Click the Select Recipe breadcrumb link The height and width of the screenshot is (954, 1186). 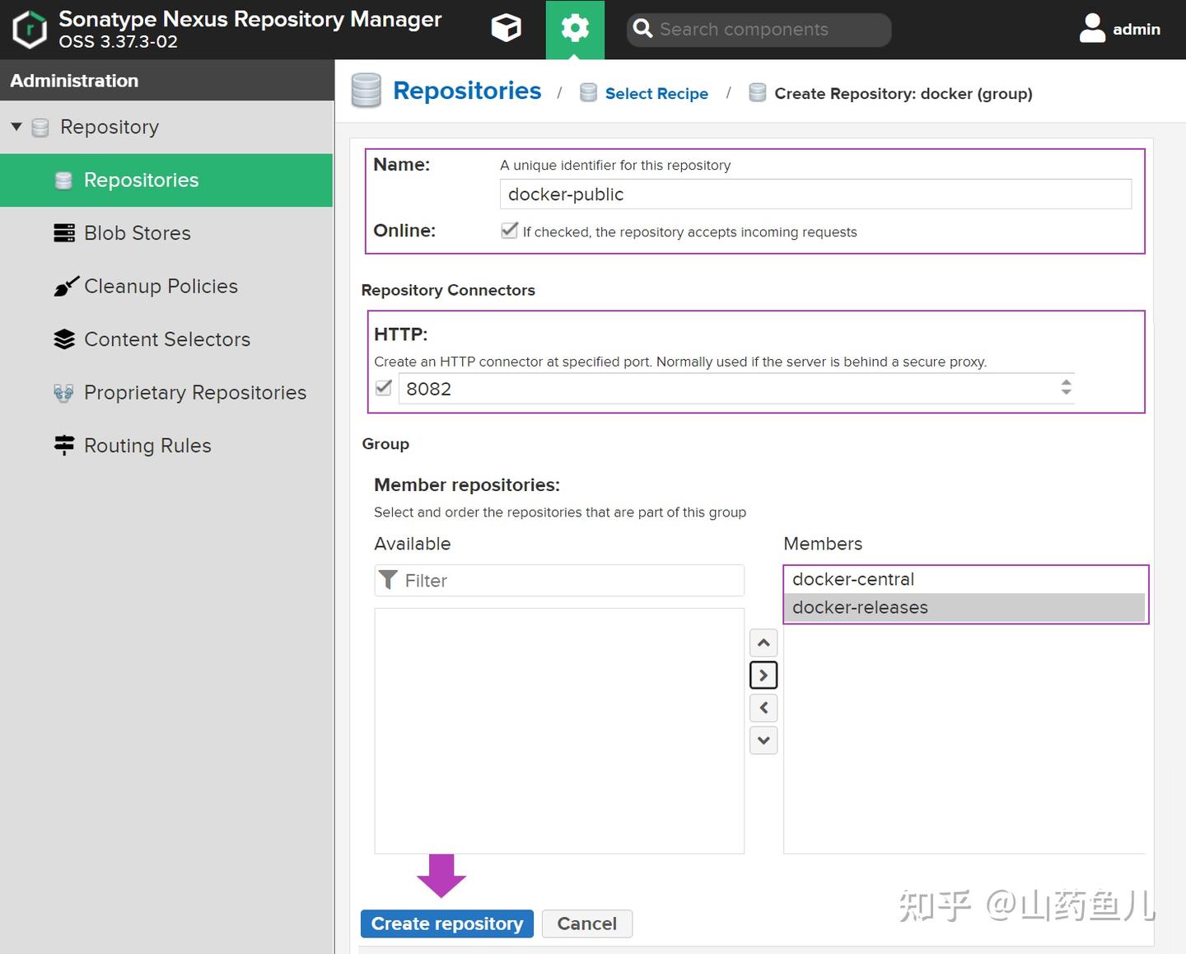[x=656, y=94]
